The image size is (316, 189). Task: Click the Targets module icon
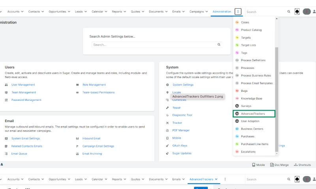[x=237, y=37]
